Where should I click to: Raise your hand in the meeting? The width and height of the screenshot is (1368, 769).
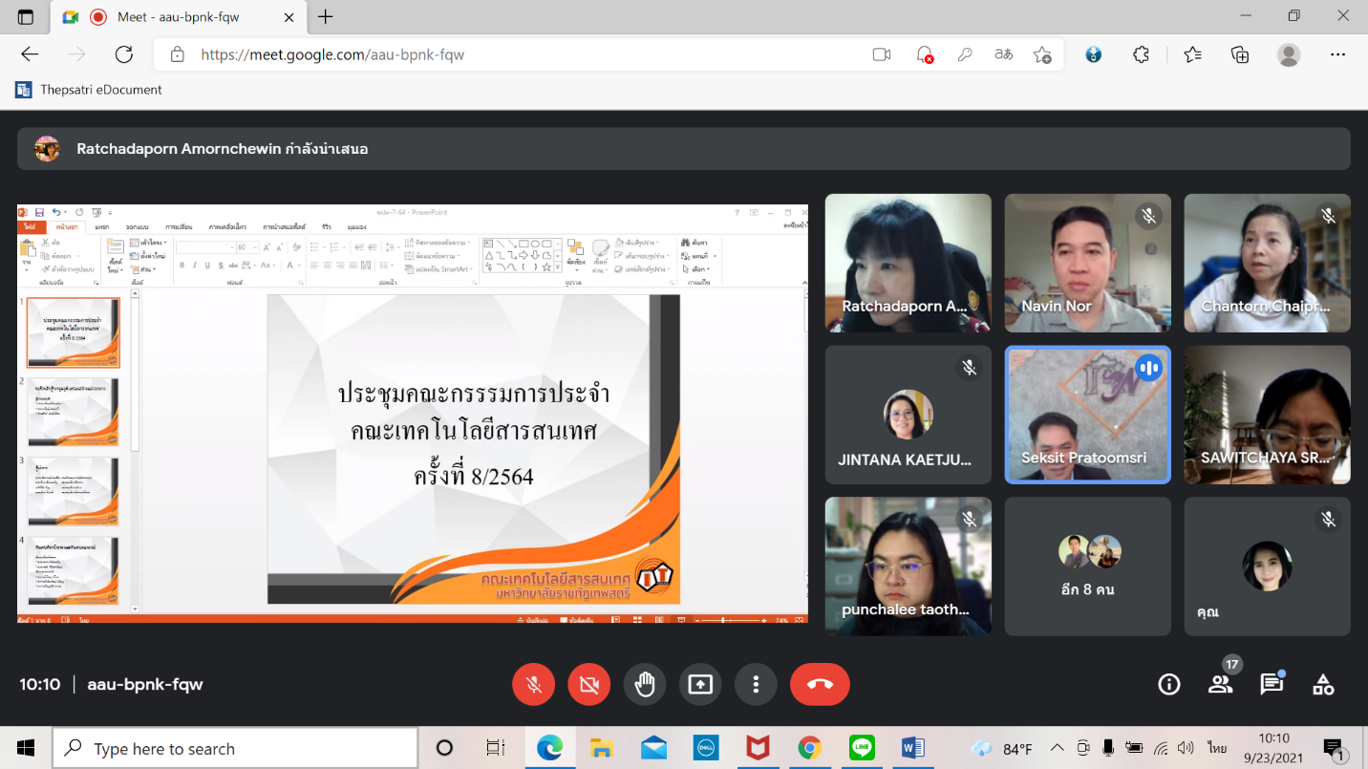tap(645, 684)
